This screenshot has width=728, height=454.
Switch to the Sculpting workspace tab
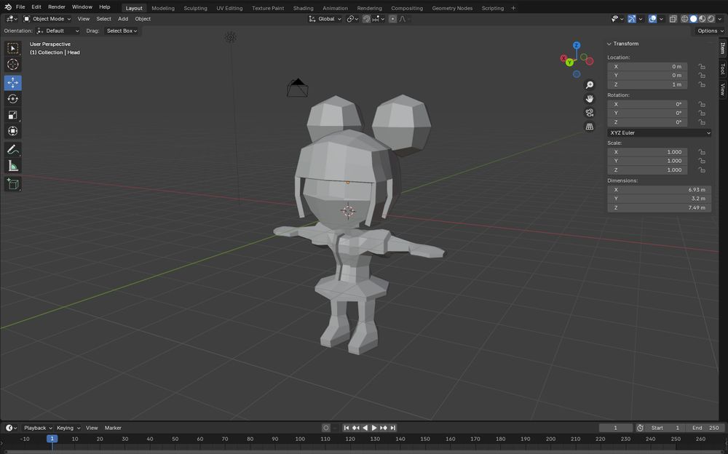195,8
